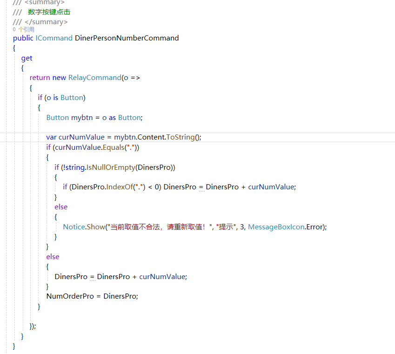The width and height of the screenshot is (395, 354).
Task: Click the 数字按键点击 summary comment
Action: tap(49, 12)
